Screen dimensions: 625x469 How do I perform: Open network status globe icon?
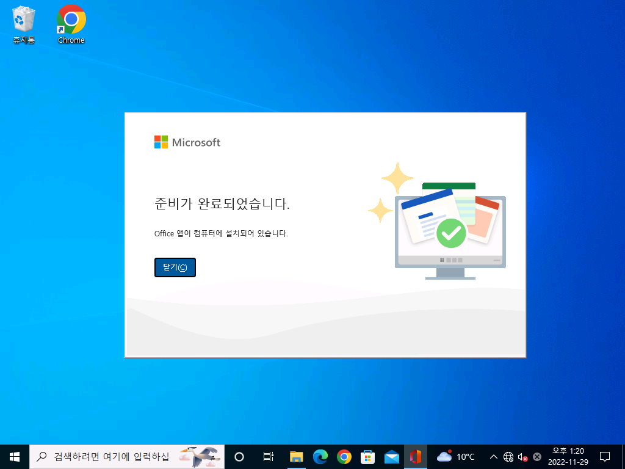coord(508,457)
